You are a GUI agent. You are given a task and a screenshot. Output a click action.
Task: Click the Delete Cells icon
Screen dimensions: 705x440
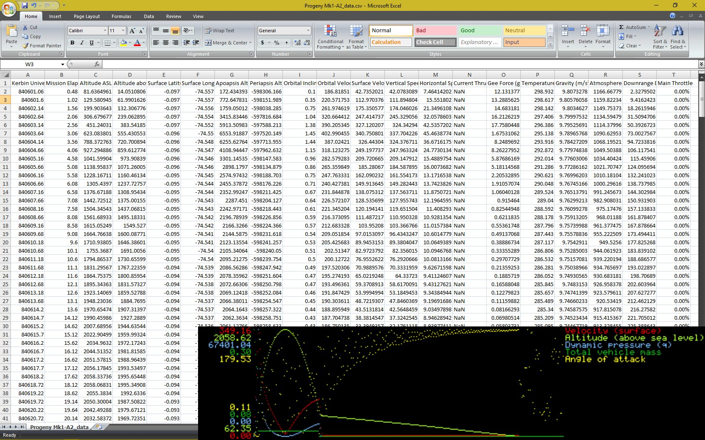click(585, 31)
